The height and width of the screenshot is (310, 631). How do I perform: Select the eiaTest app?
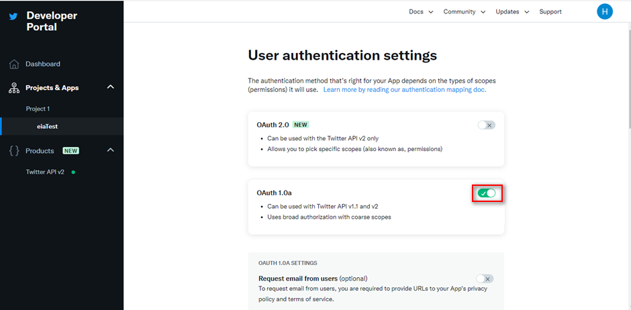(x=47, y=126)
